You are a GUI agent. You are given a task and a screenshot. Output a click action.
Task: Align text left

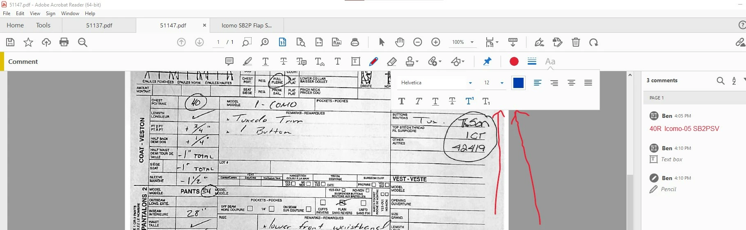tap(538, 83)
